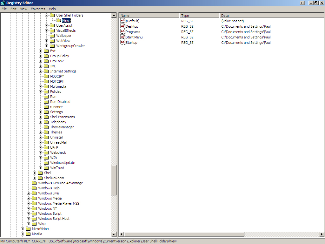Click the Internet Settings folder icon
The image size is (325, 244).
(46, 71)
